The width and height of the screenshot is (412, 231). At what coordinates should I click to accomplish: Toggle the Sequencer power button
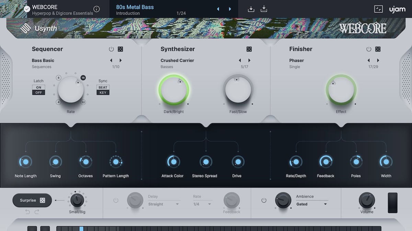click(x=111, y=49)
